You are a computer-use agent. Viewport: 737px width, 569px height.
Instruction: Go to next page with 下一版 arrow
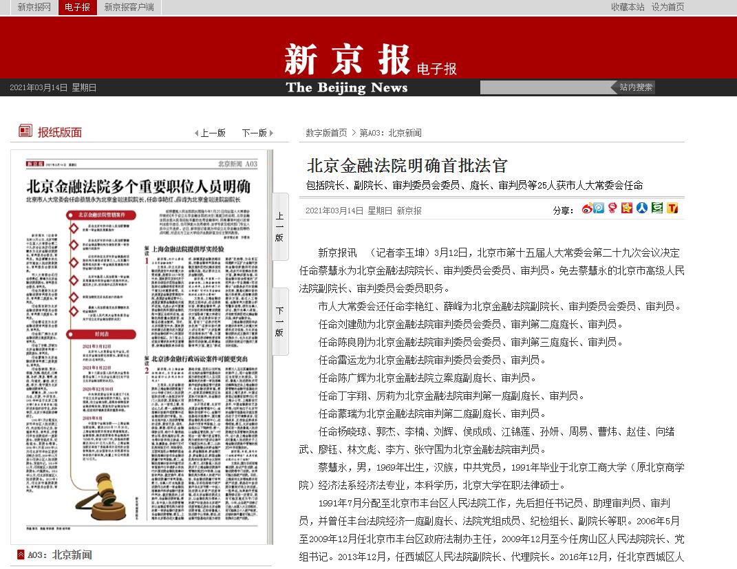coord(257,133)
